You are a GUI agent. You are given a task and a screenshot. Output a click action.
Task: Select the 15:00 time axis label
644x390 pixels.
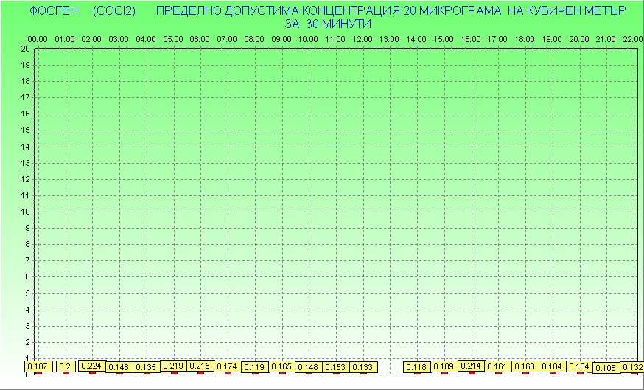point(443,40)
